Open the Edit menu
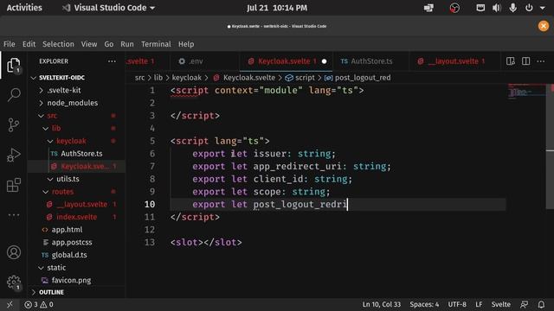Screen dimensions: 554x311 (x=29, y=44)
